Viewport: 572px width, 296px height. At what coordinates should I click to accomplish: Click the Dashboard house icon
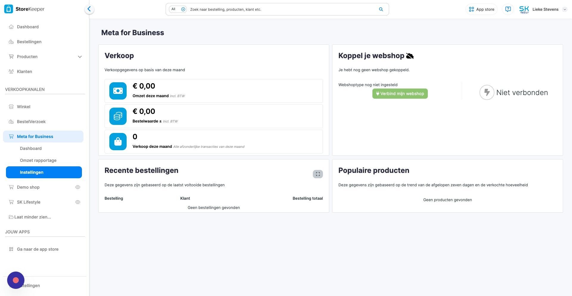(x=11, y=27)
